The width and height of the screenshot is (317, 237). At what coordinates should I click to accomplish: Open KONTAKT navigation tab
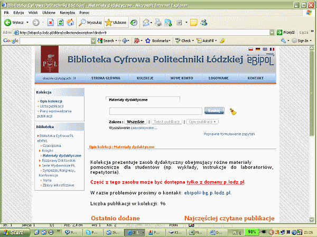pyautogui.click(x=256, y=78)
